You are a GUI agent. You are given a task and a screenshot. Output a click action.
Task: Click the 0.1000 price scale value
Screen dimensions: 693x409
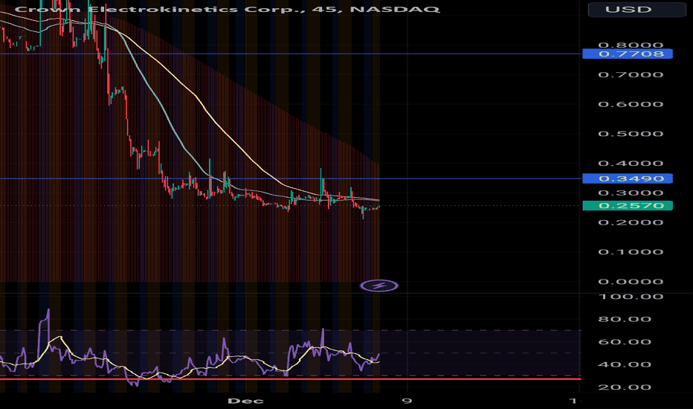(x=631, y=252)
